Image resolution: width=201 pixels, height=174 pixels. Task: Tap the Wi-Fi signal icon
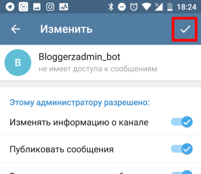point(146,7)
